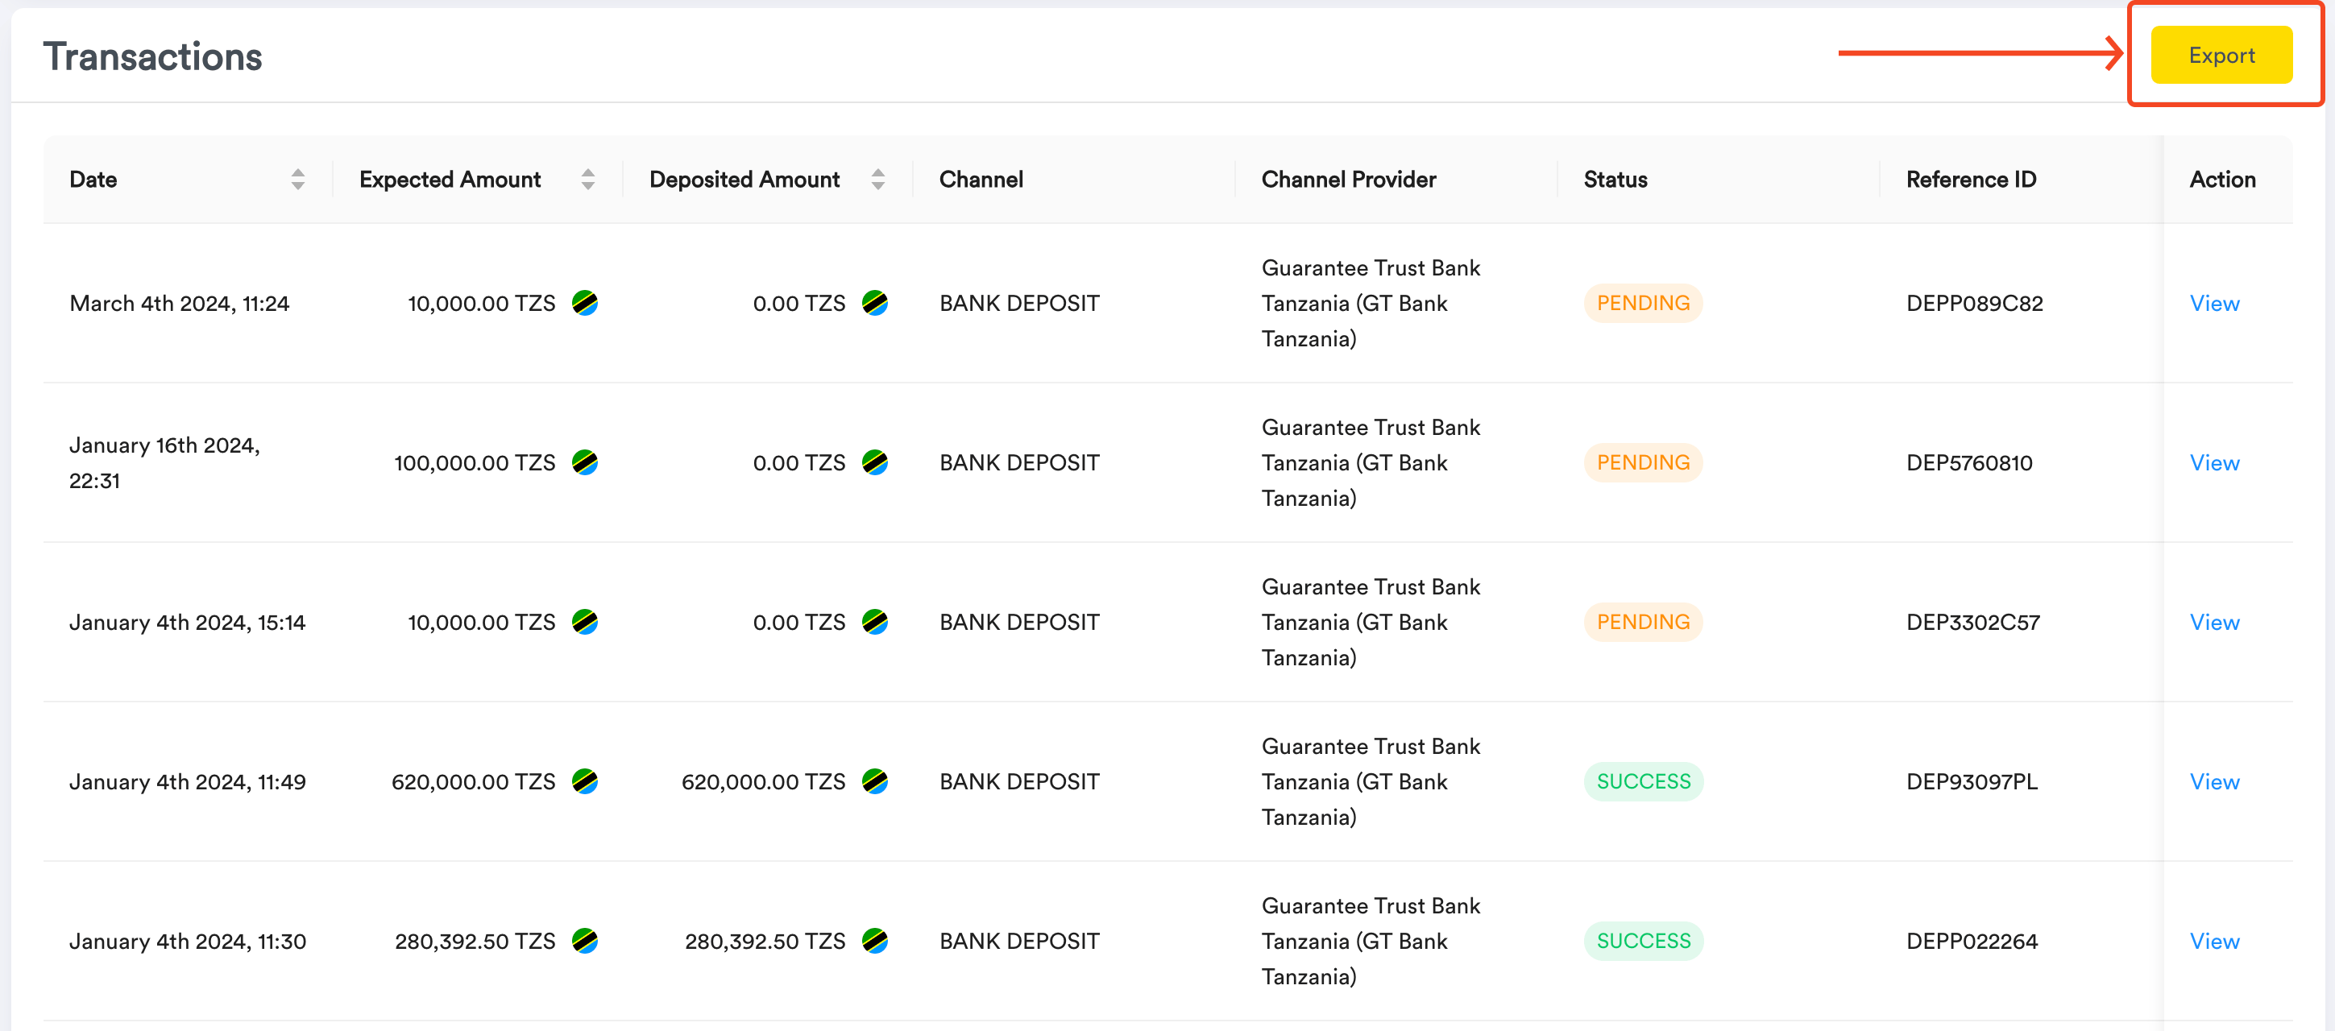Click flag beside deposited 280,392.50 TZS

pos(875,942)
